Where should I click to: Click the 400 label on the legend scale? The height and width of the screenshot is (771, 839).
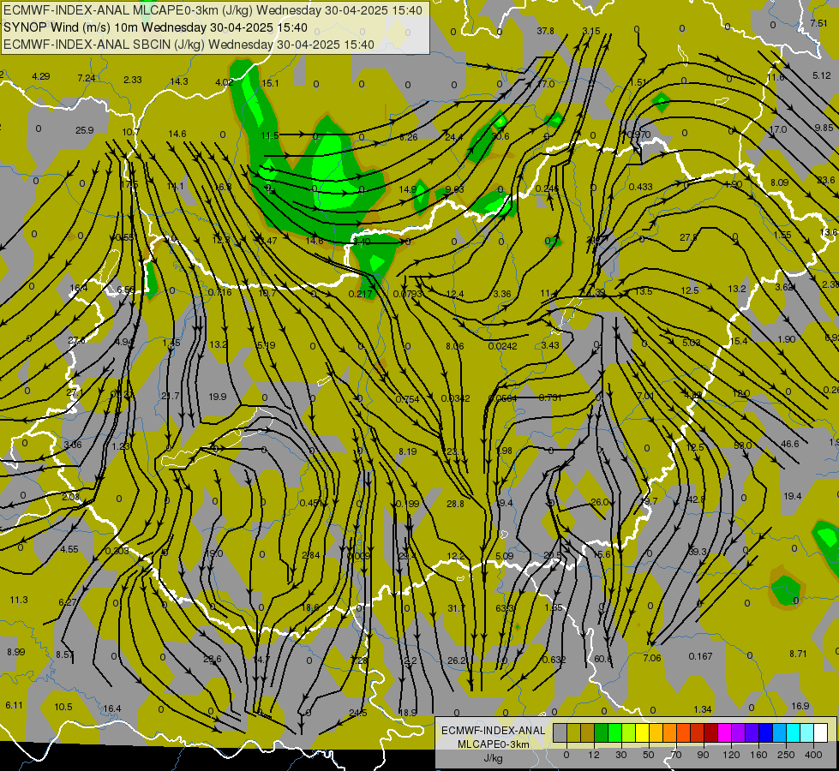coord(813,755)
